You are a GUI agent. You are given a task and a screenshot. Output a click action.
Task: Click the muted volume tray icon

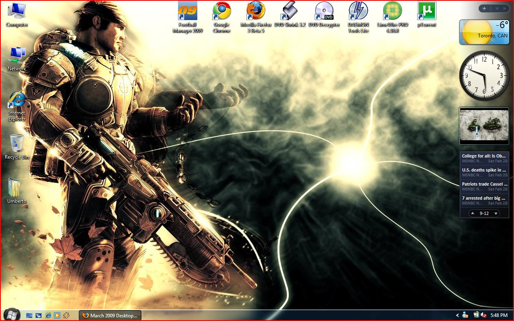click(x=483, y=315)
